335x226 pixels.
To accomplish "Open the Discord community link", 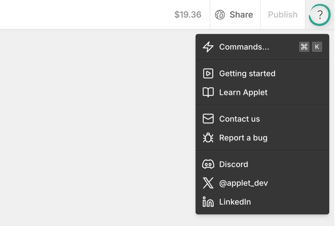I will (x=234, y=164).
